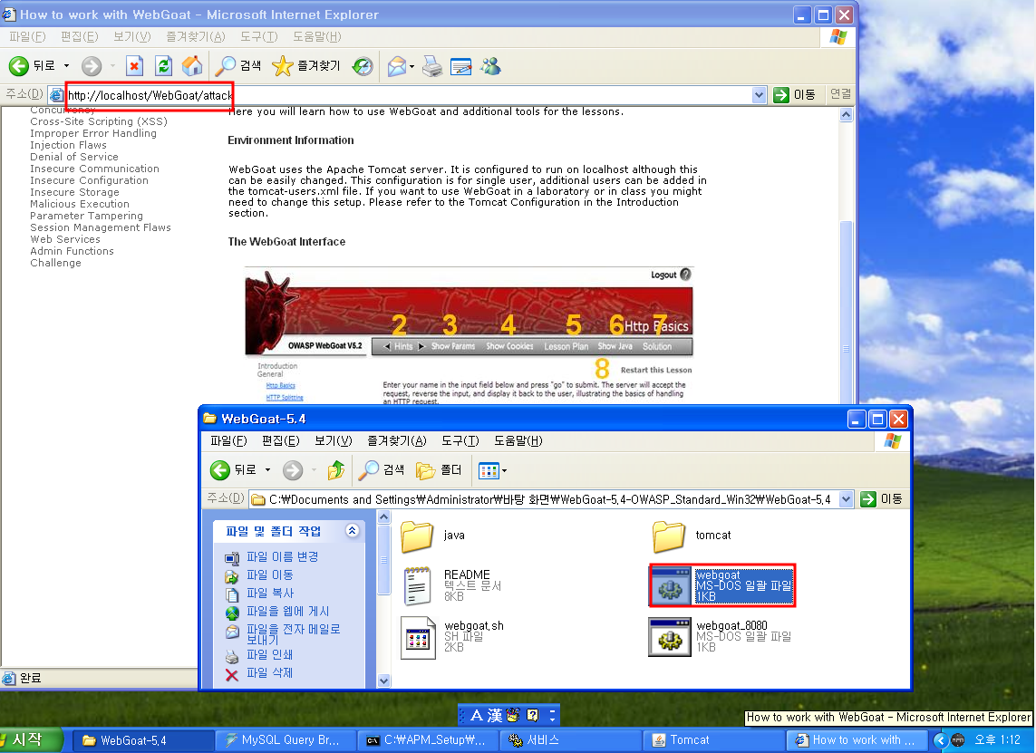Viewport: 1036px width, 753px height.
Task: Click the Back arrow in WebGoat-5.4 folder window
Action: [220, 470]
